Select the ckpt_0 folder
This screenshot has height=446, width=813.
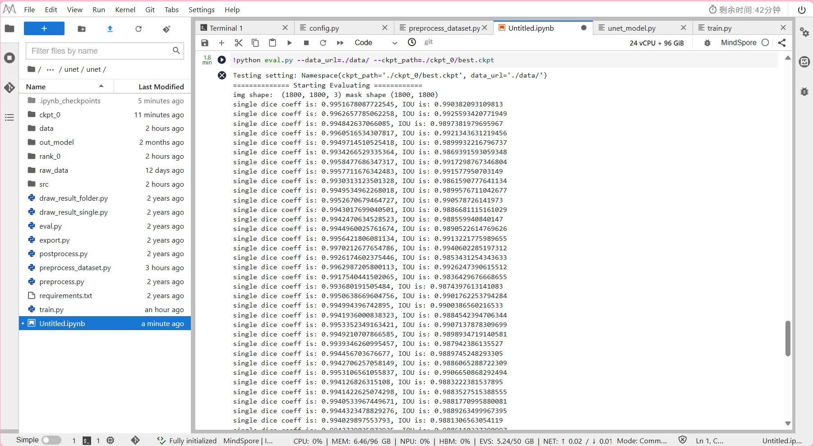pyautogui.click(x=105, y=115)
